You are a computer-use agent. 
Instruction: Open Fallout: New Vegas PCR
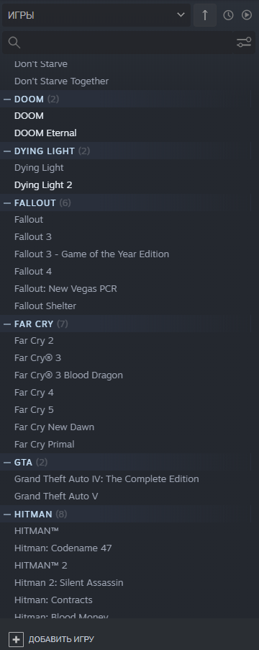pyautogui.click(x=65, y=288)
